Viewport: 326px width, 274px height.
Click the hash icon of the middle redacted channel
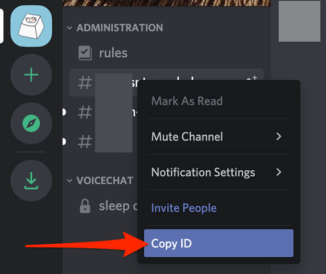point(85,113)
